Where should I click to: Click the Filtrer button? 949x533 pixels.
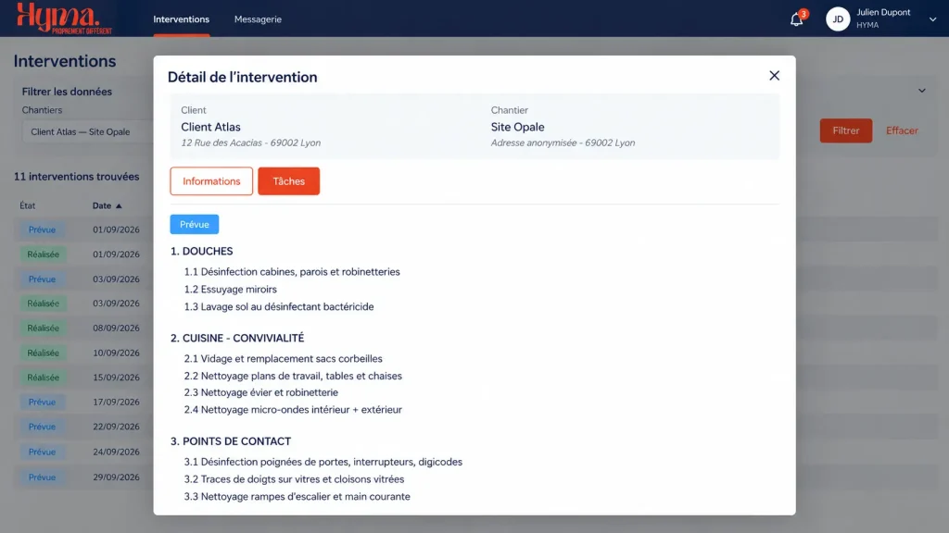[x=845, y=130]
